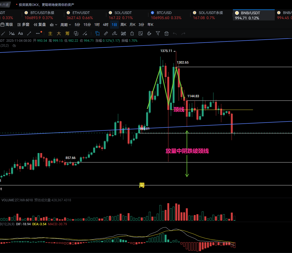Open the 周期 period dropdown
Image resolution: width=292 pixels, height=253 pixels.
pos(66,25)
